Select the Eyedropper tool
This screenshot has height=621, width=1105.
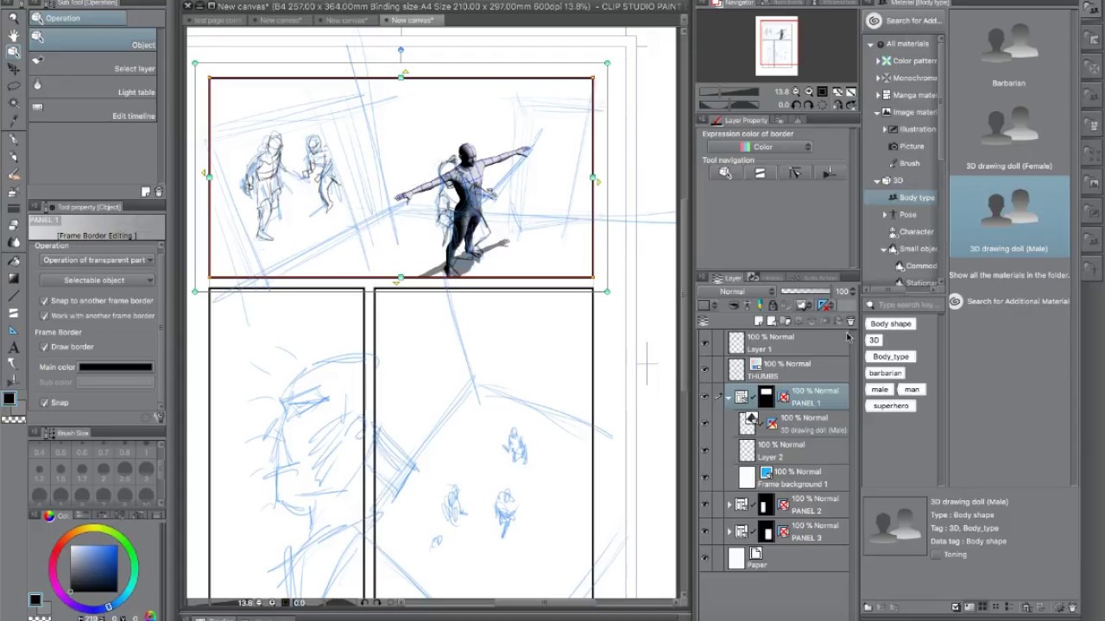tap(13, 120)
